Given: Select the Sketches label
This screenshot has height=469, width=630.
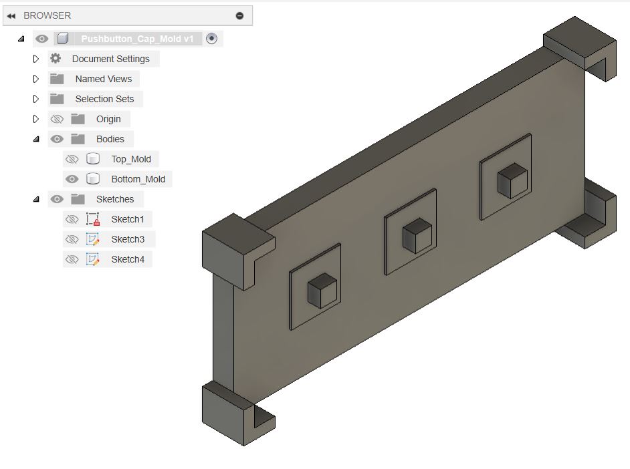Looking at the screenshot, I should click(115, 199).
